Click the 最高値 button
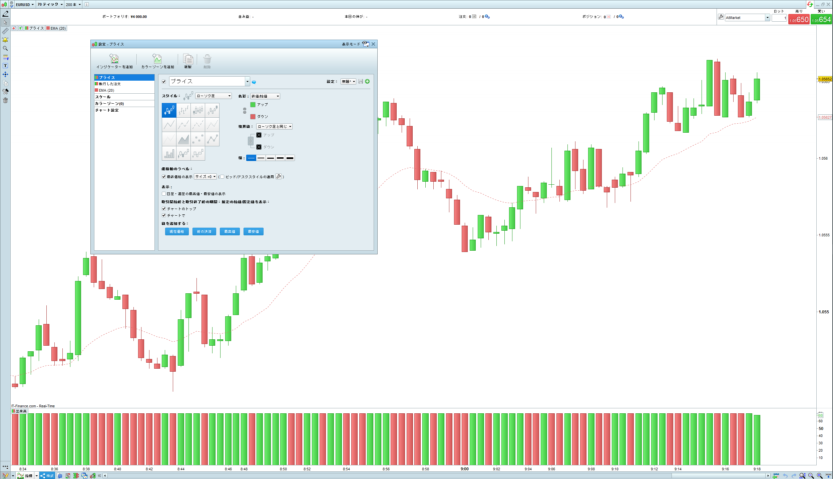Viewport: 833px width, 479px height. (230, 232)
